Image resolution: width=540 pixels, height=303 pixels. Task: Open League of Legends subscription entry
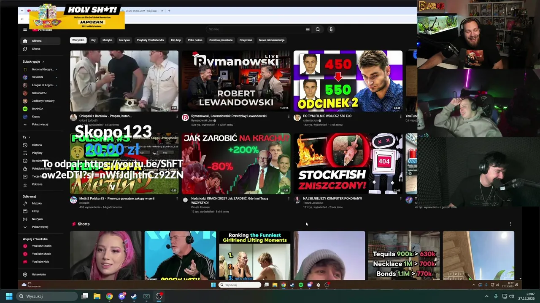click(40, 85)
